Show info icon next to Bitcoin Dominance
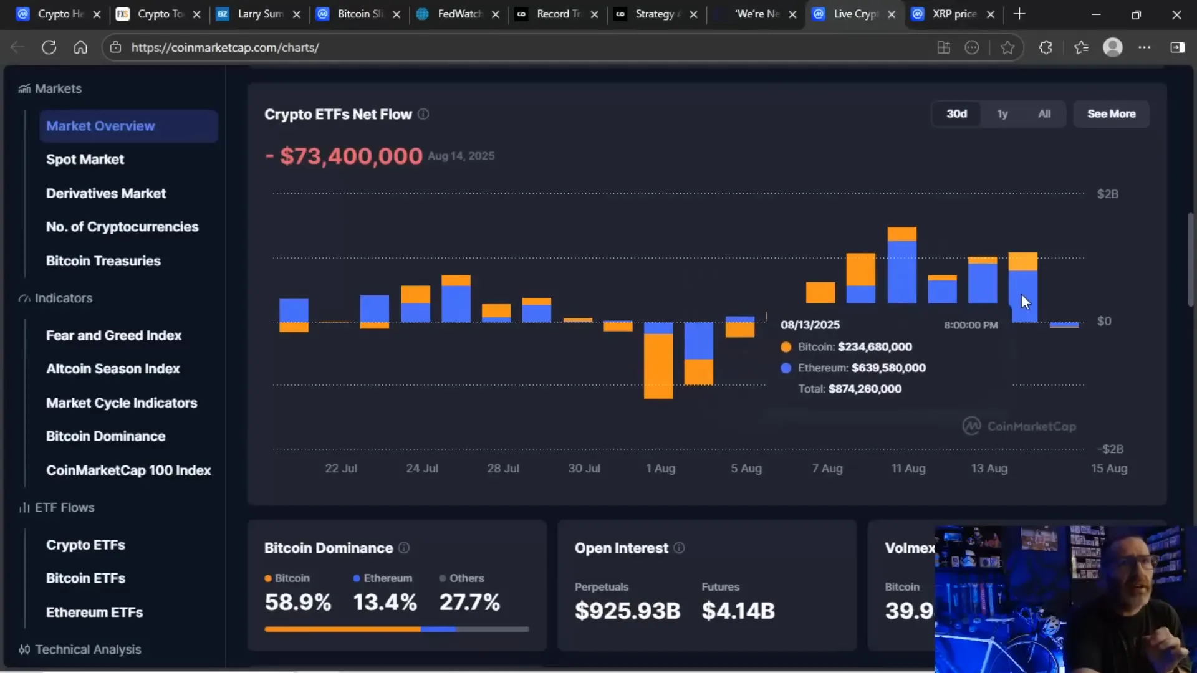Viewport: 1197px width, 673px height. point(404,548)
